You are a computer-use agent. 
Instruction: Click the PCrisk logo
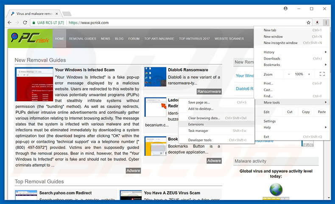30,39
